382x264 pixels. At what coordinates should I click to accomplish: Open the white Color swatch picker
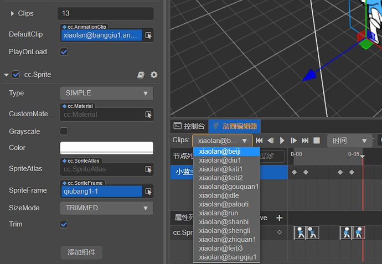(107, 148)
